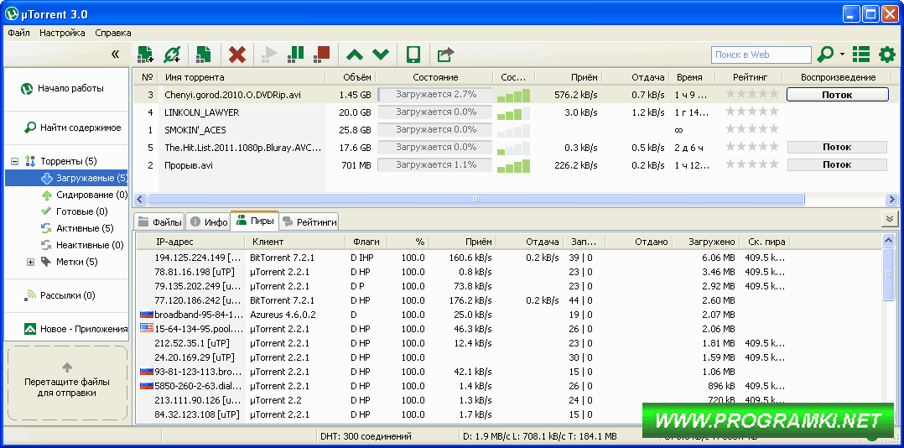Click the Add Torrent toolbar icon

145,55
